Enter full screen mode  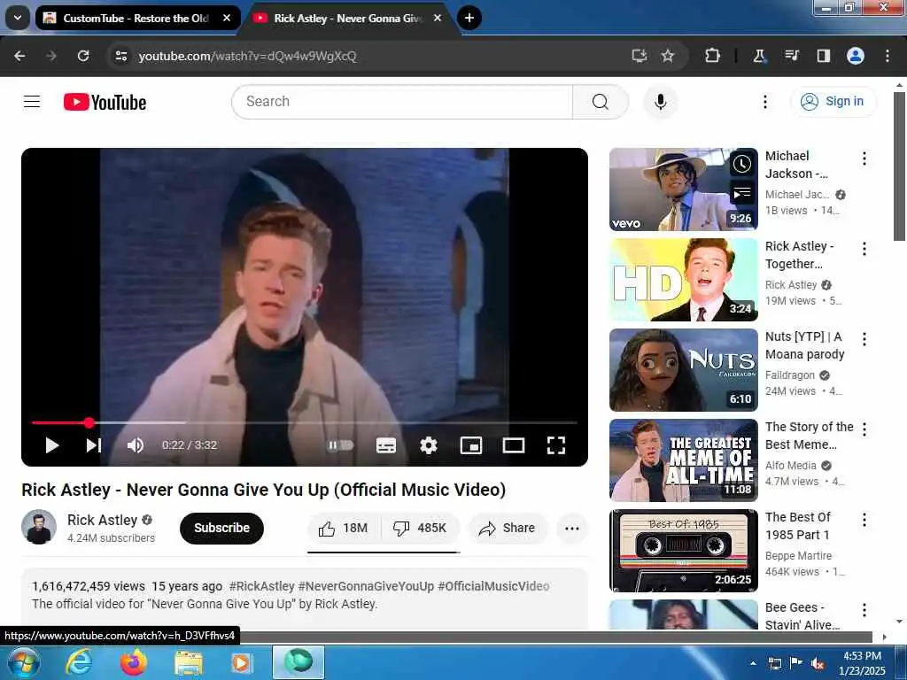(x=556, y=445)
